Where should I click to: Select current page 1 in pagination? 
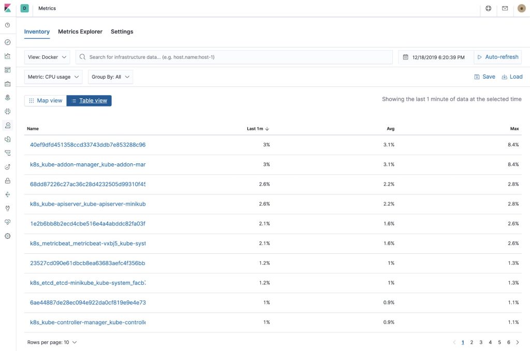463,342
